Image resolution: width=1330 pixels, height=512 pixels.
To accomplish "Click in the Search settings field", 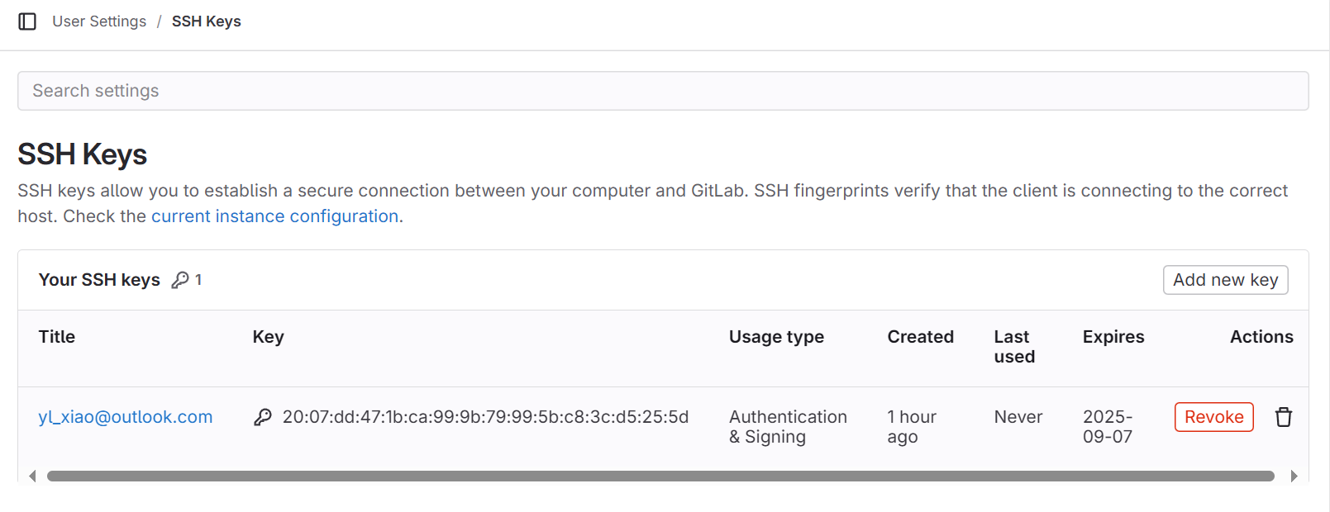I will coord(662,91).
